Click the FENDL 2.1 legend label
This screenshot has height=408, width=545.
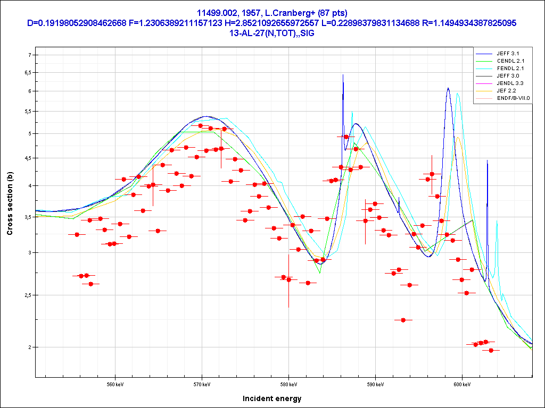[511, 69]
